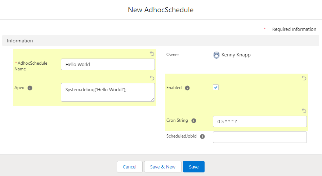
Task: Click into the Apex code textarea
Action: pos(108,92)
